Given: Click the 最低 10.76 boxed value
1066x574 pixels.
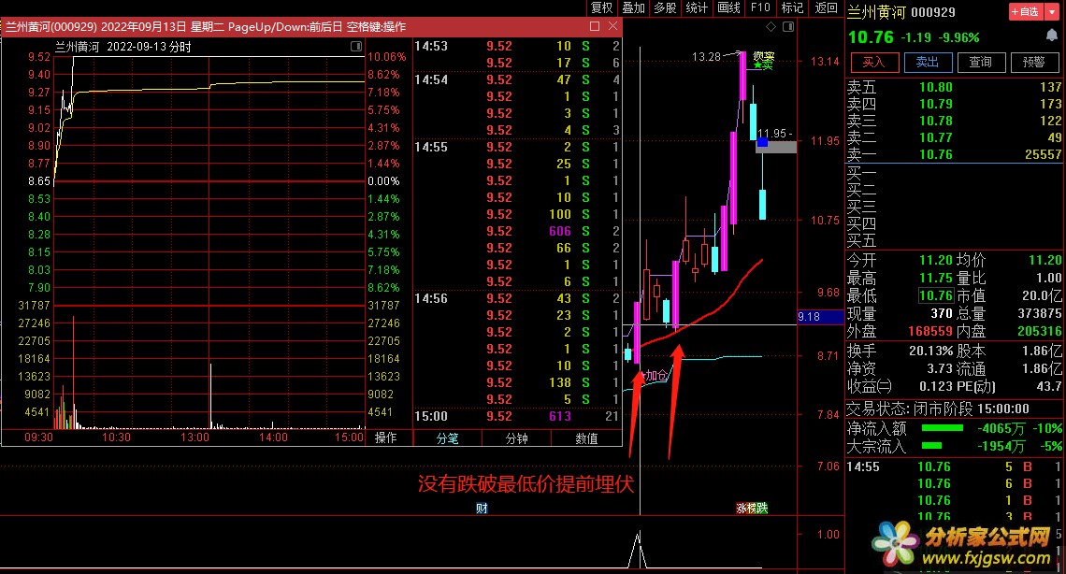Looking at the screenshot, I should point(935,295).
